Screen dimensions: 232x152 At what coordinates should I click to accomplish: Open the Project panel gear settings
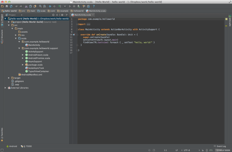(62, 15)
